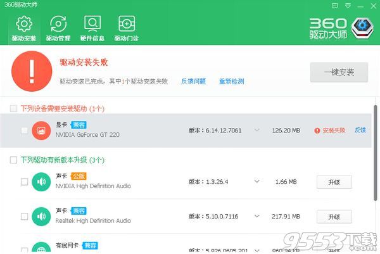Screen dimensions: 380x254
Task: Check the 下列设备需要安装驱动 group checkbox
Action: 13,108
